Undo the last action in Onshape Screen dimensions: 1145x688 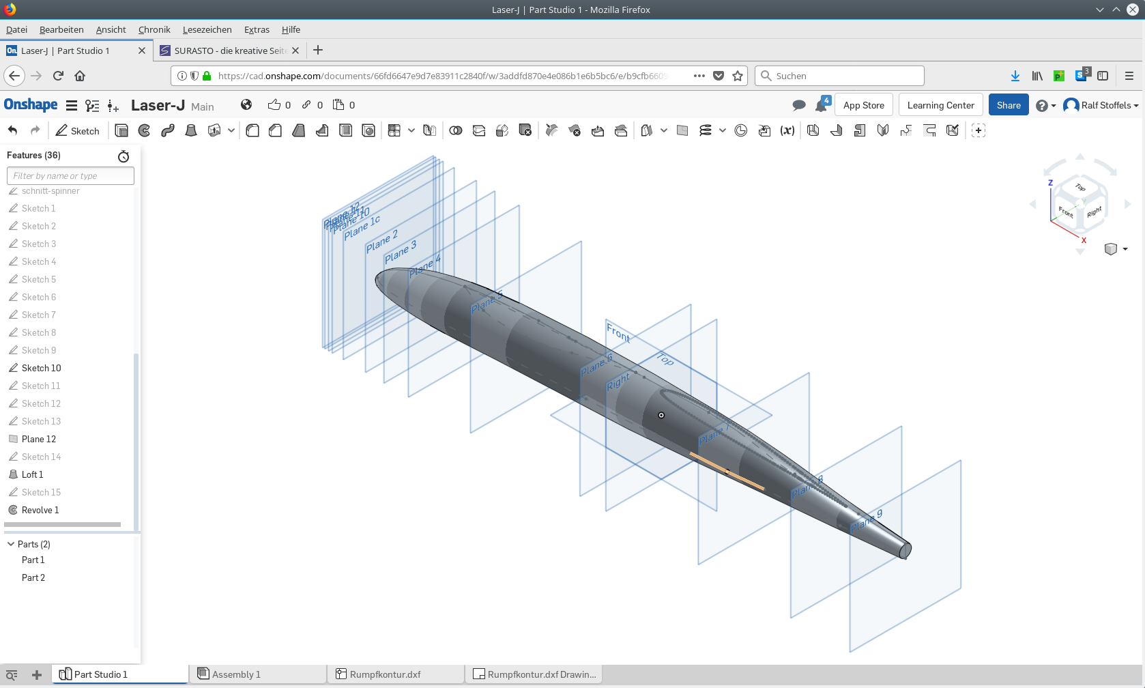pos(12,130)
